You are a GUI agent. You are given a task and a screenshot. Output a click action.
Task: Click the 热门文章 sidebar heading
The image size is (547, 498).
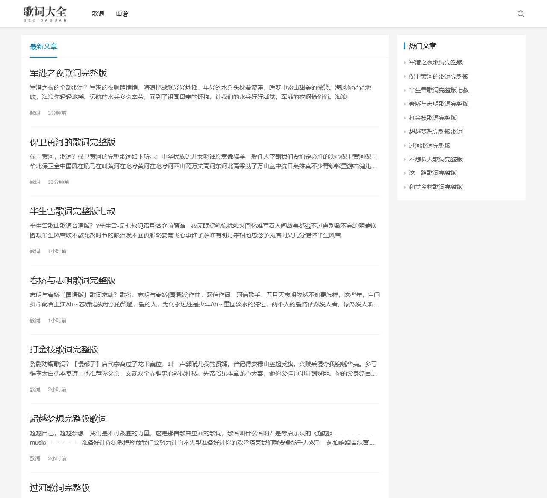pyautogui.click(x=423, y=46)
